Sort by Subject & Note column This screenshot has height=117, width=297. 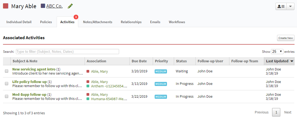(48, 61)
